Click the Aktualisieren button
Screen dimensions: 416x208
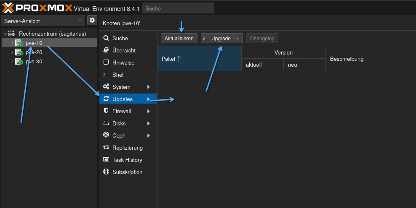click(179, 38)
